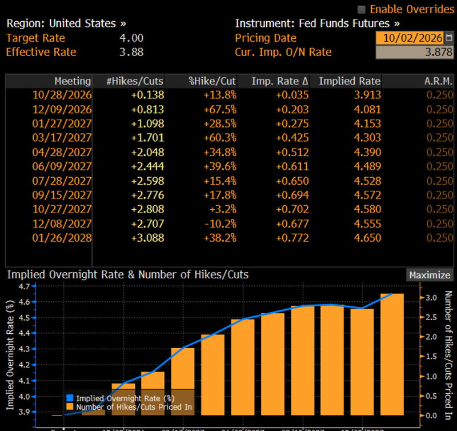
Task: Click the blue Implied Overnight Rate legend swatch
Action: click(70, 398)
